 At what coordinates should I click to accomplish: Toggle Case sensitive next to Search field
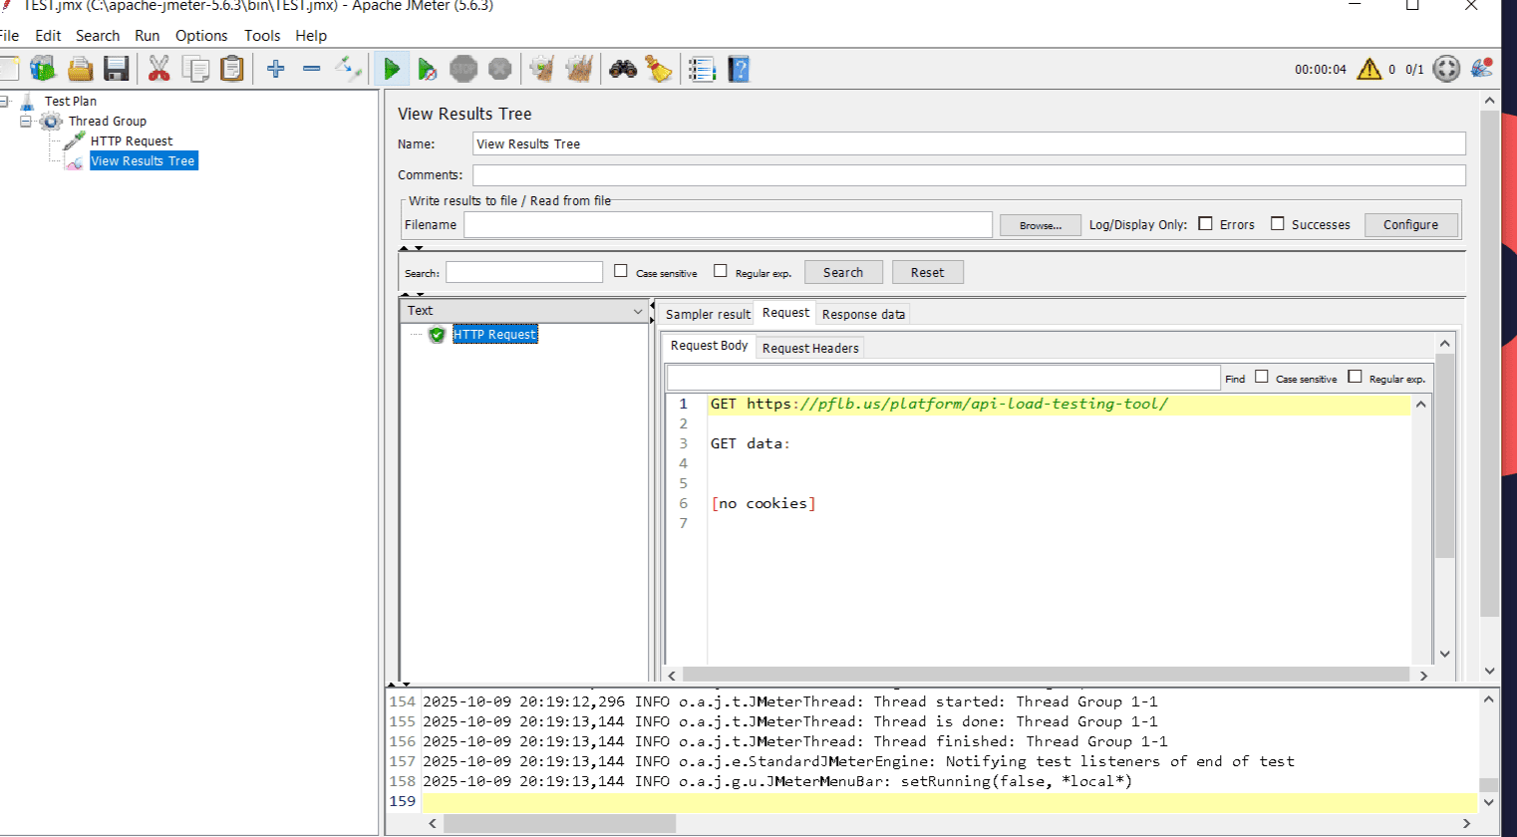(x=621, y=271)
